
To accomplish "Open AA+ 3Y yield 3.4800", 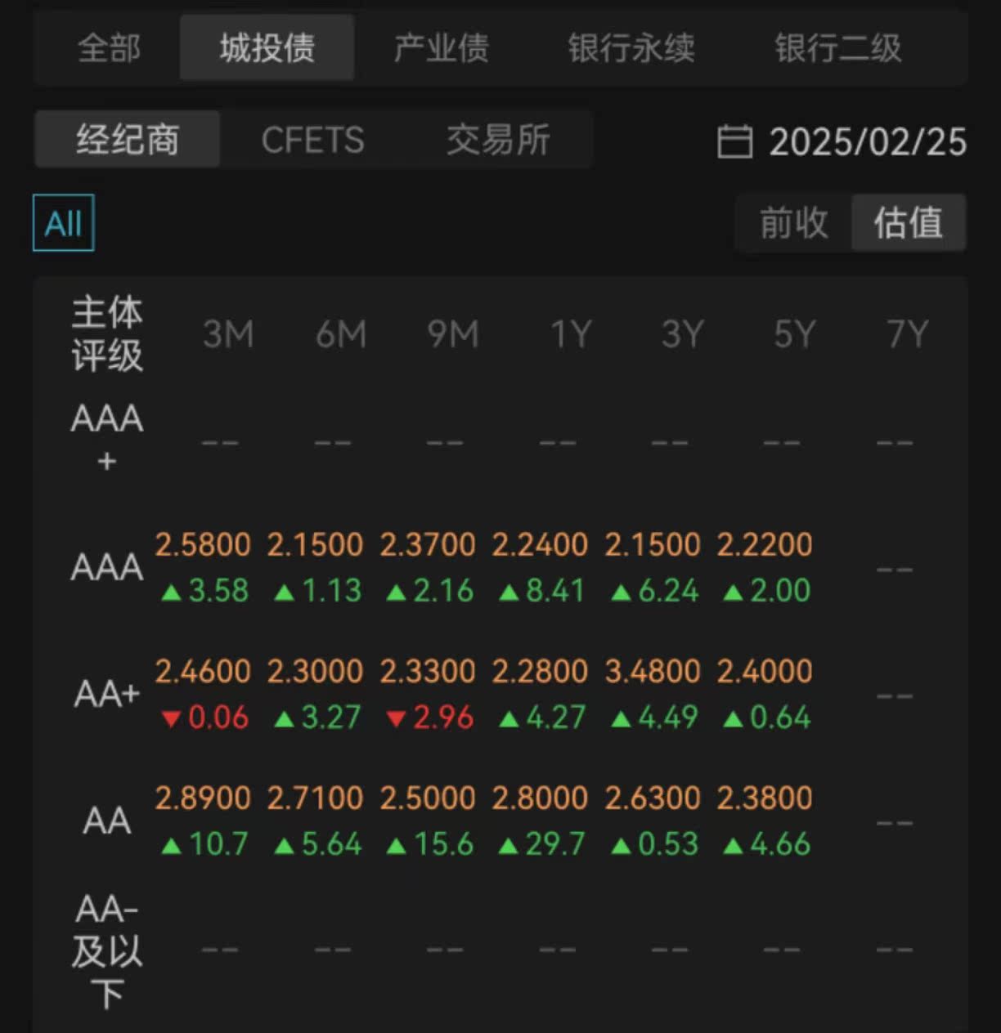I will pos(653,671).
